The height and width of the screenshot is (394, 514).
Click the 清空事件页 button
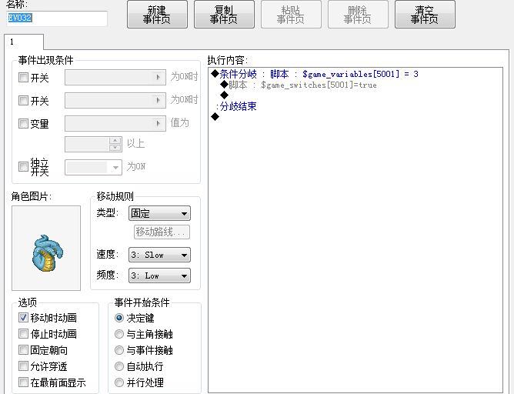425,15
